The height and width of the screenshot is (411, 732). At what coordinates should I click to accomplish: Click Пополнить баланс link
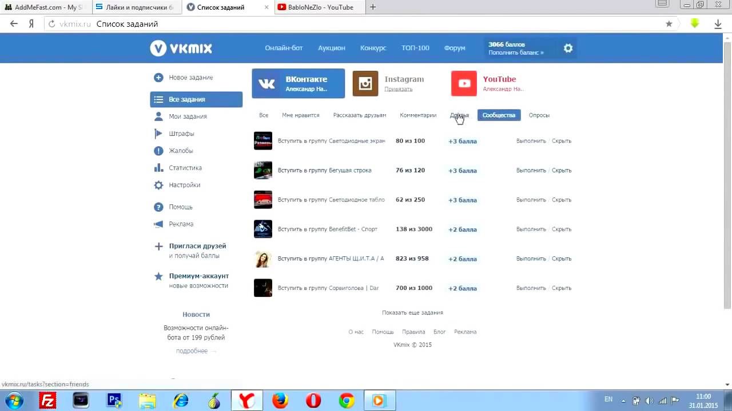(516, 53)
